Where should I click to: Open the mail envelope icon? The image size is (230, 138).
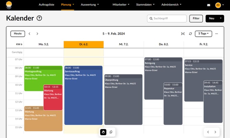coord(209,5)
